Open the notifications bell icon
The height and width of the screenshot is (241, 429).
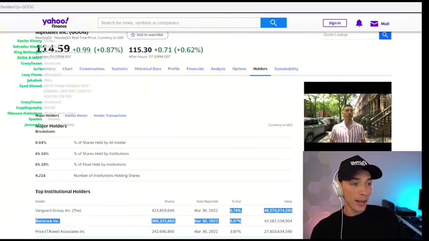(359, 23)
